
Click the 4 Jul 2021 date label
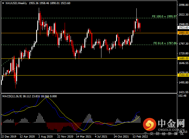click(101, 136)
